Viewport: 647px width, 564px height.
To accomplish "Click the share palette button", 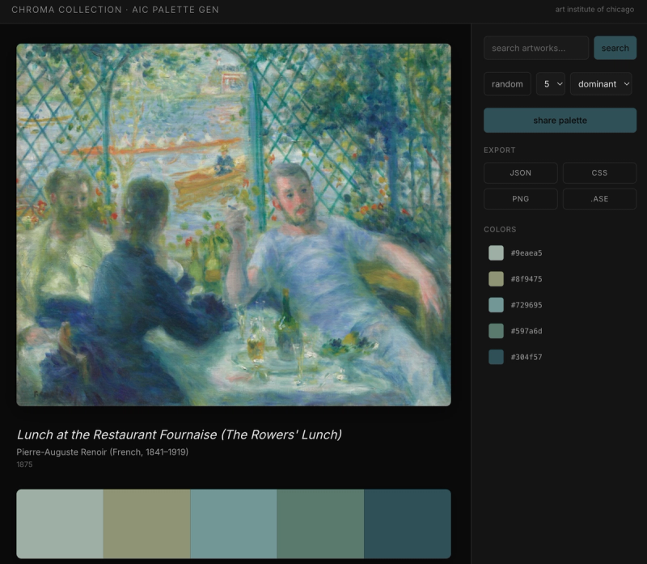I will point(560,120).
